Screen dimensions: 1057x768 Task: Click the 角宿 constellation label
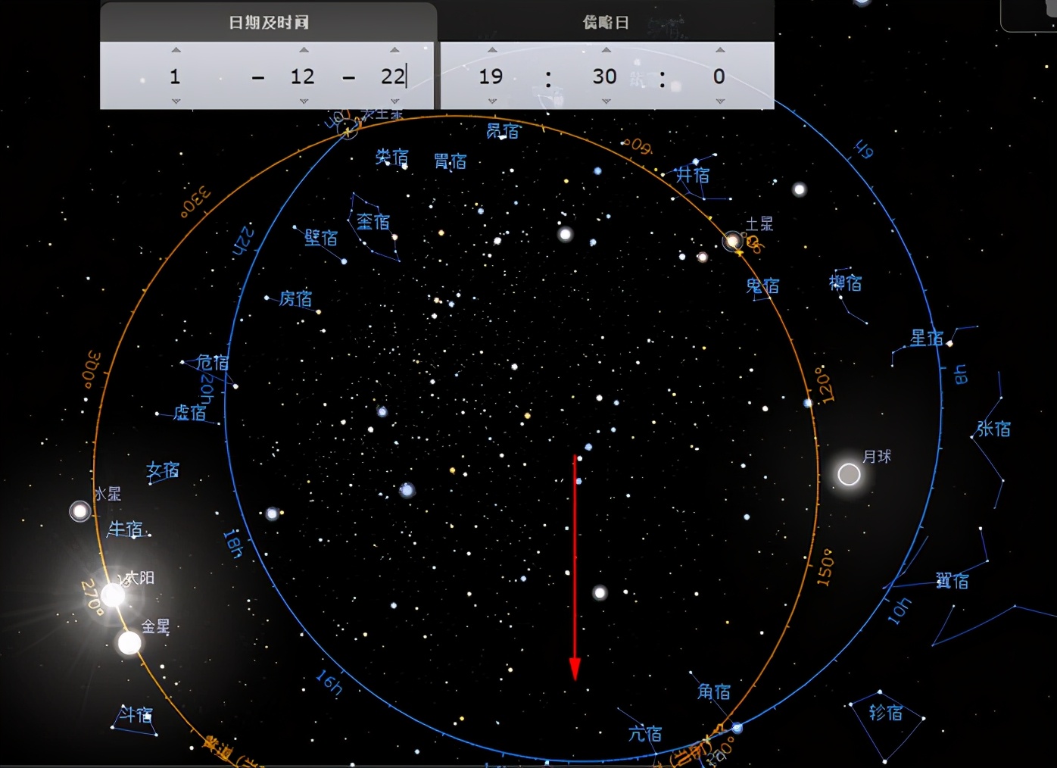[713, 692]
